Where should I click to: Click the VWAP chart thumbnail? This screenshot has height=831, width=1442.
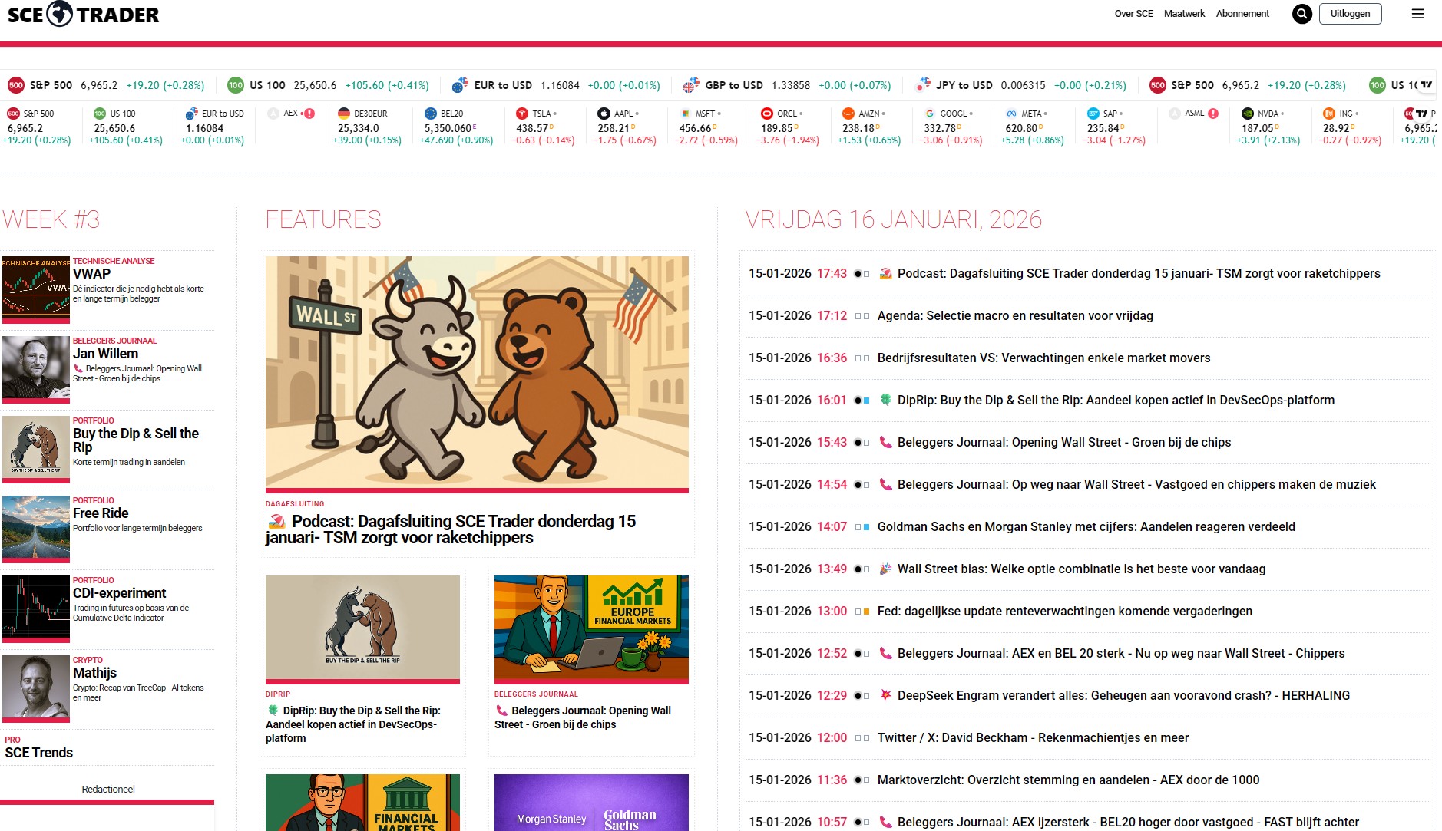click(x=36, y=290)
